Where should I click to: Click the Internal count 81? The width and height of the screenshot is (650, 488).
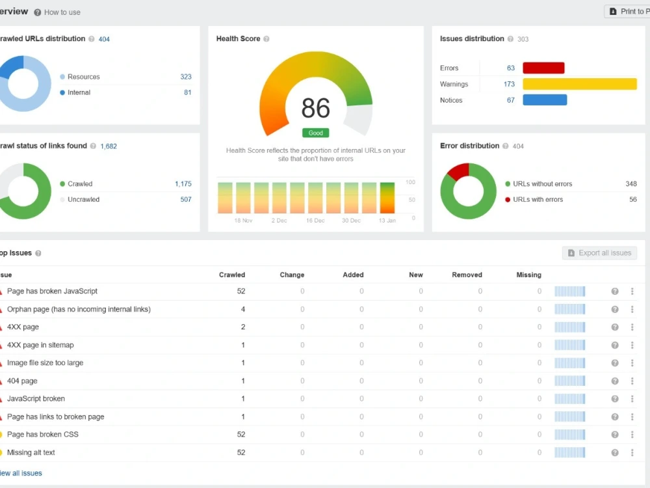(x=188, y=92)
